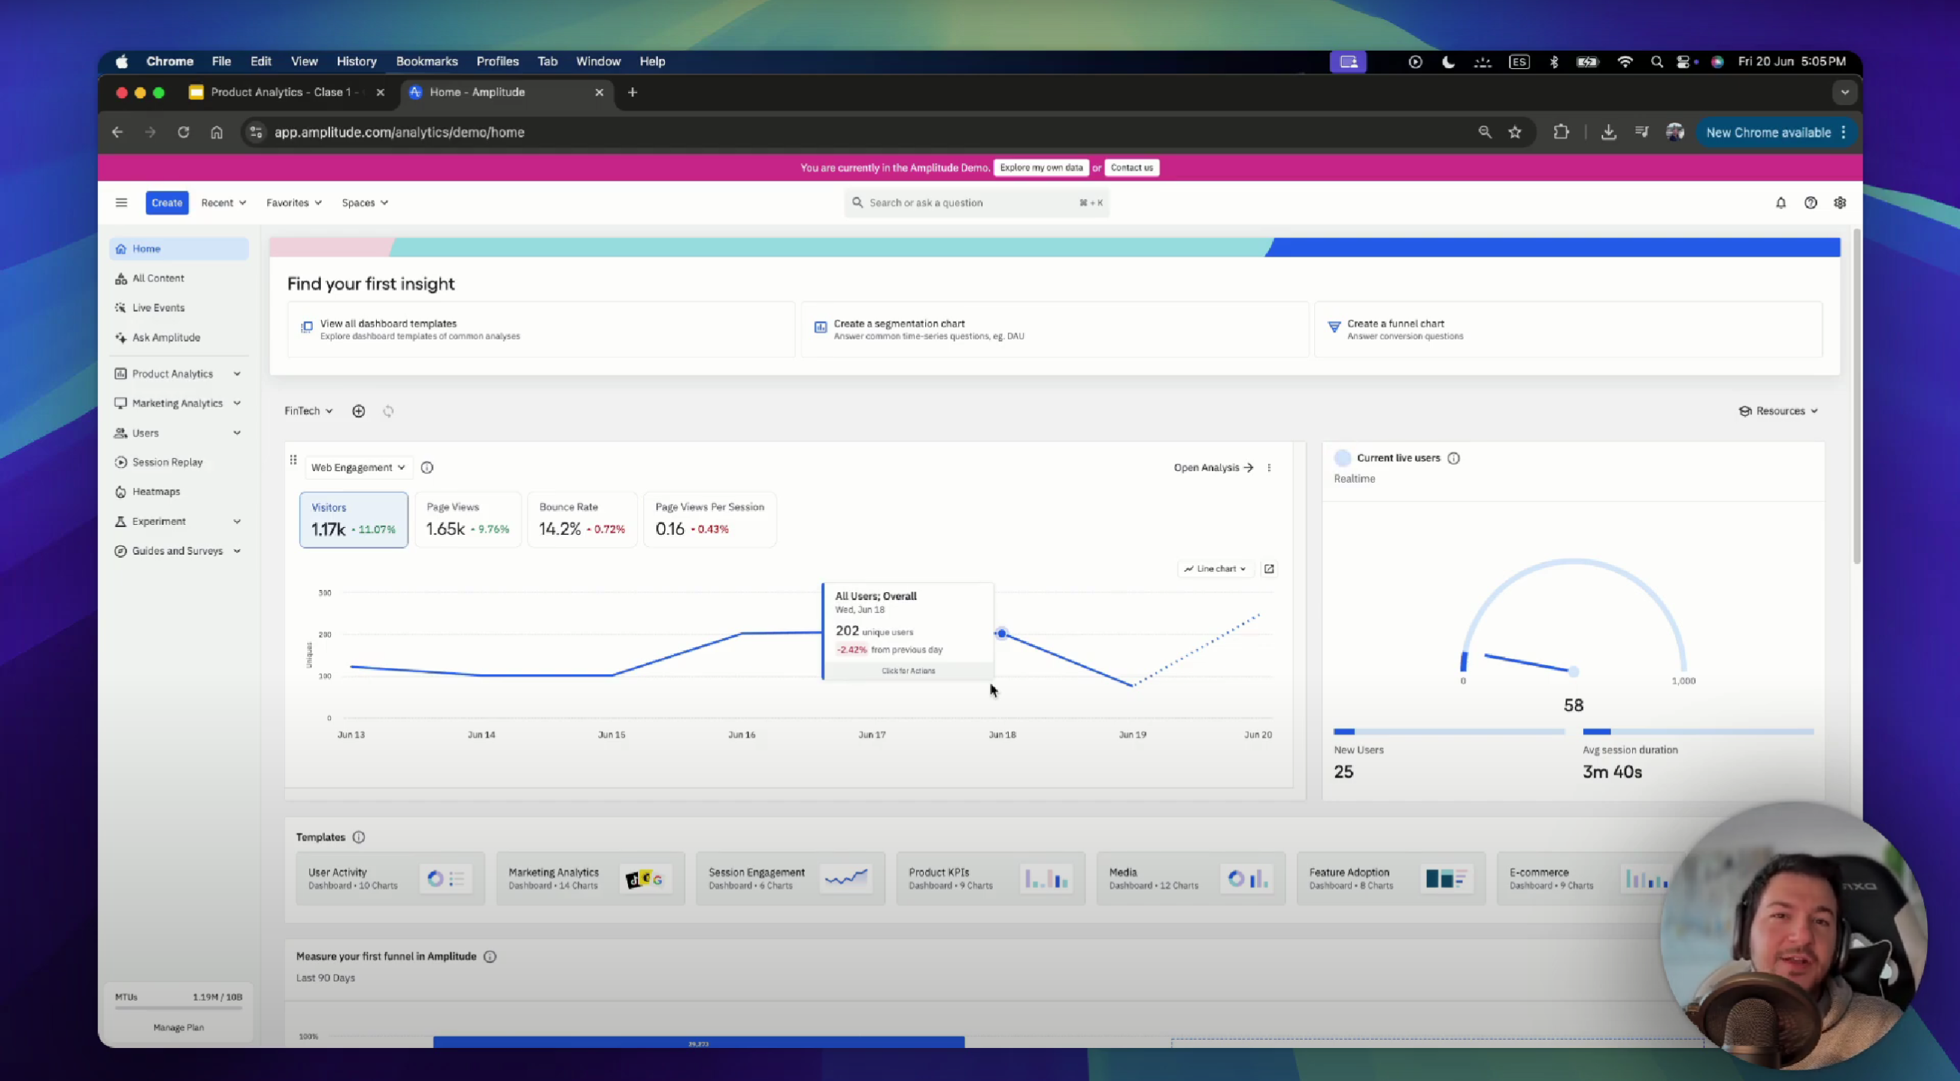Click the chart open-in-new-window icon

1269,568
